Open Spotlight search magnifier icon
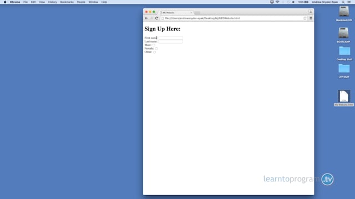This screenshot has height=199, width=355. [343, 2]
